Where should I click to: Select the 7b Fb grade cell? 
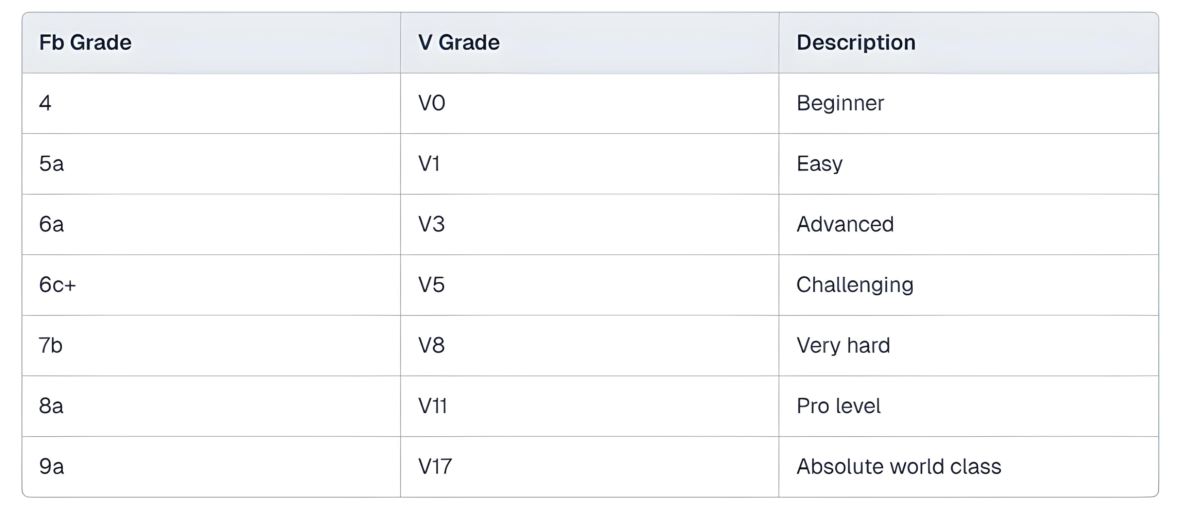tap(50, 345)
